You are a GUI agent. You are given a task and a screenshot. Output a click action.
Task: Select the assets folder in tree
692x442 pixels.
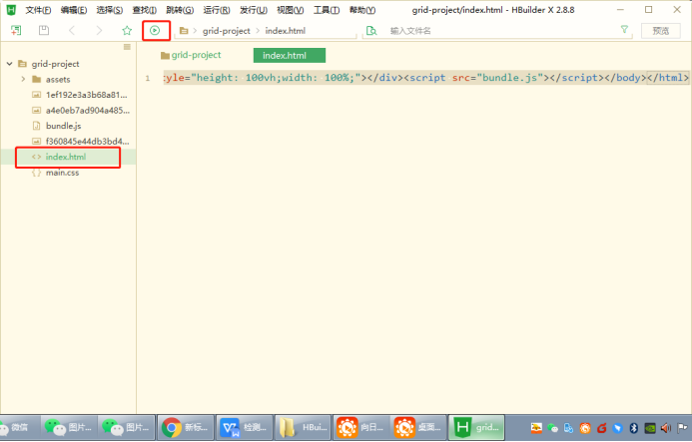(x=58, y=80)
